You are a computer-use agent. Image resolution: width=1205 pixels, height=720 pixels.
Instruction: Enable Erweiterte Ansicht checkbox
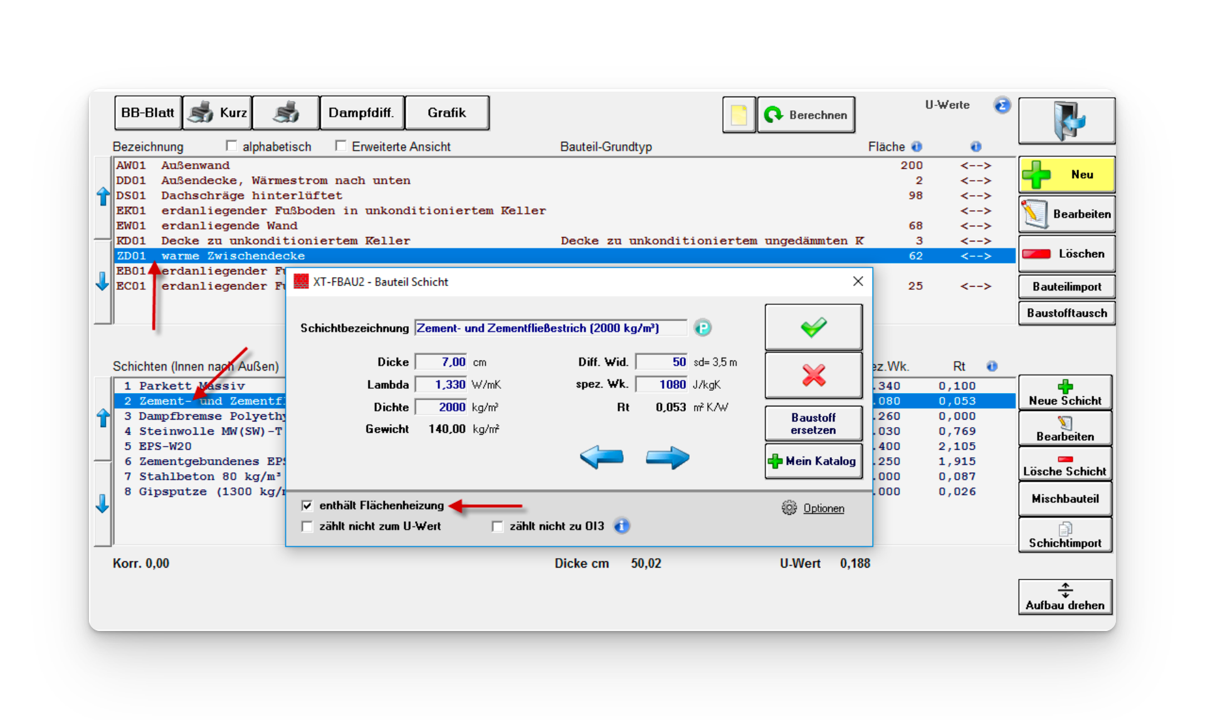tap(340, 146)
